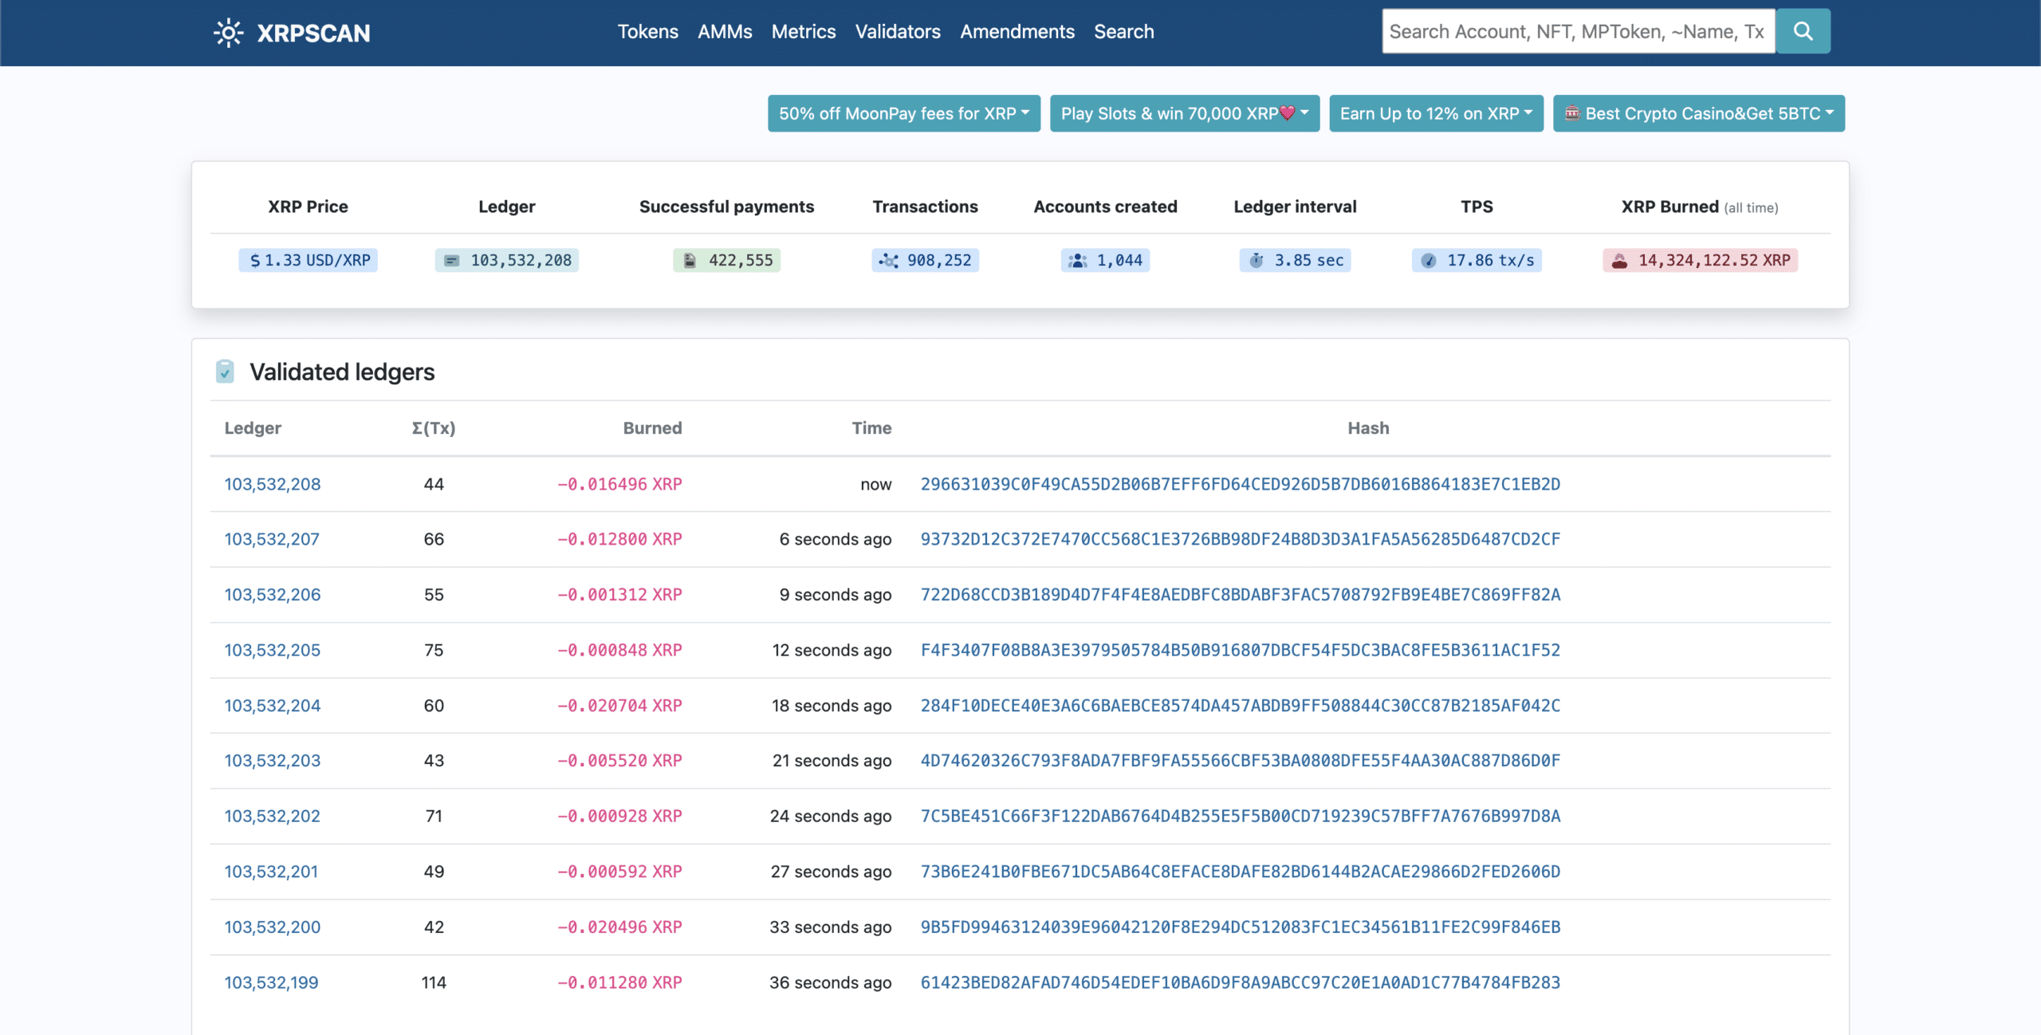Open the Tokens menu
Image resolution: width=2041 pixels, height=1035 pixels.
(647, 32)
